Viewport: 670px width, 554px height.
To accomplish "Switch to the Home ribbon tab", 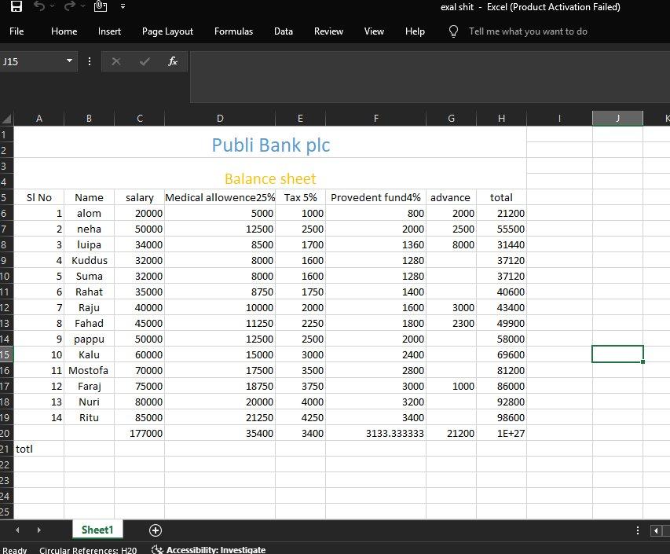I will [x=64, y=31].
